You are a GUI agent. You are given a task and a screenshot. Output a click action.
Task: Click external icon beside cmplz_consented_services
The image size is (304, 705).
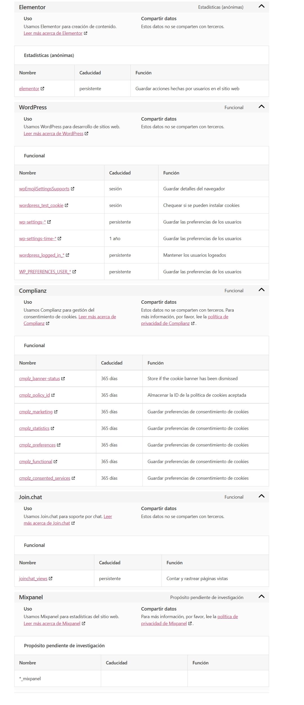73,478
